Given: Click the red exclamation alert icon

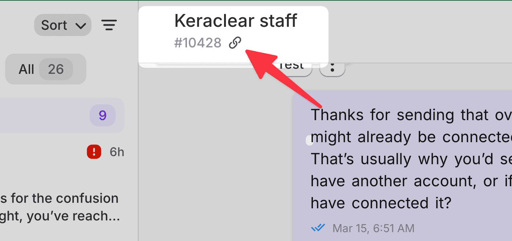Looking at the screenshot, I should click(x=94, y=152).
